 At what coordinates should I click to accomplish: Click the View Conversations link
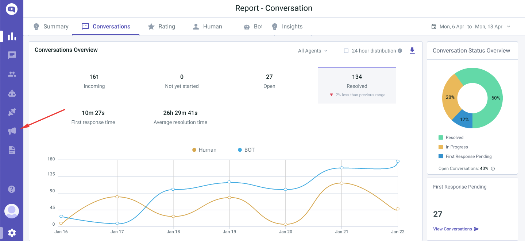coord(452,229)
